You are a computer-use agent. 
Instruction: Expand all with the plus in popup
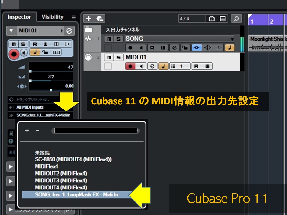point(27,130)
